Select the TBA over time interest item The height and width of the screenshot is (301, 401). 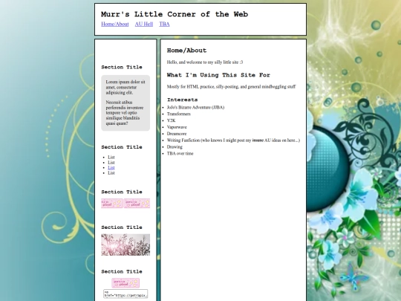180,154
